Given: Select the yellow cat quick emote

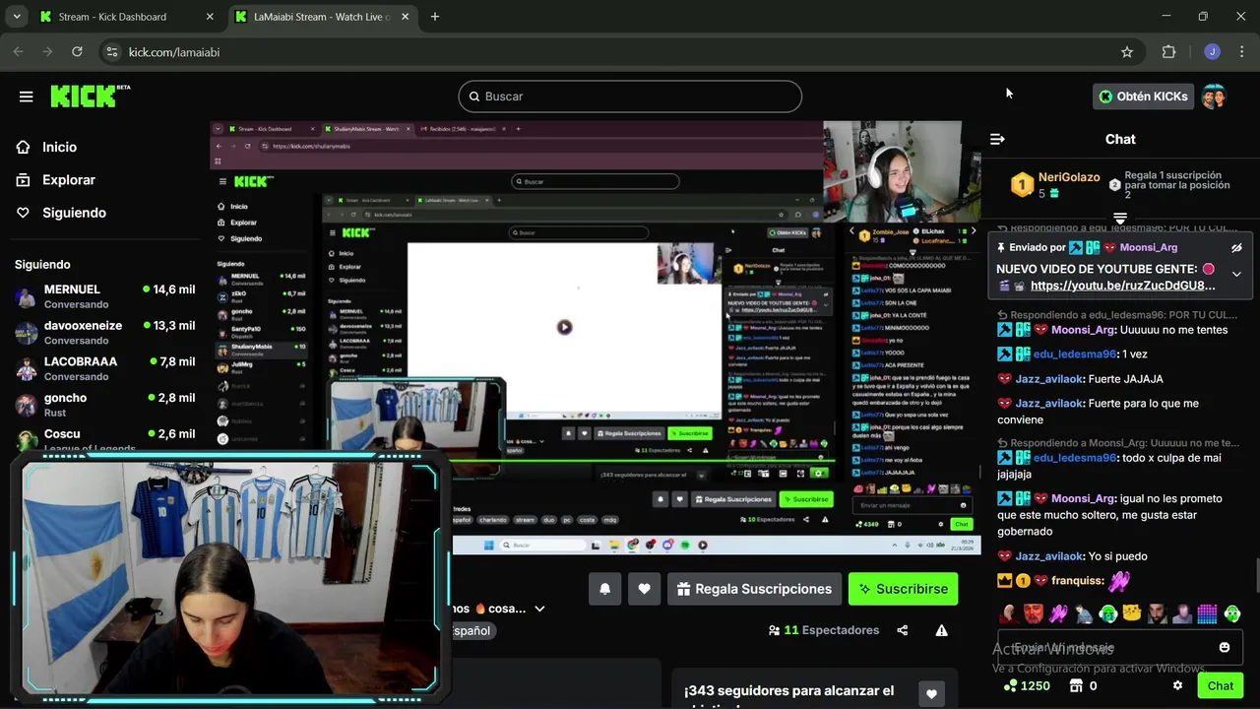Looking at the screenshot, I should coord(1133,613).
